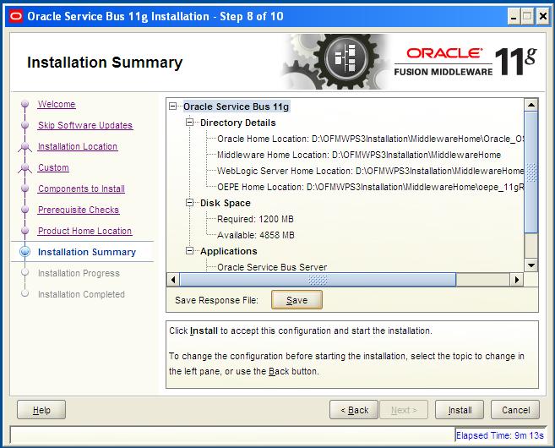The image size is (555, 448).
Task: Select the 'Available: 4858 MB' row
Action: coord(256,235)
